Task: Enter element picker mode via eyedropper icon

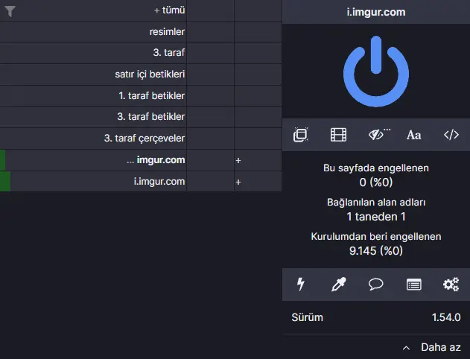Action: point(338,284)
